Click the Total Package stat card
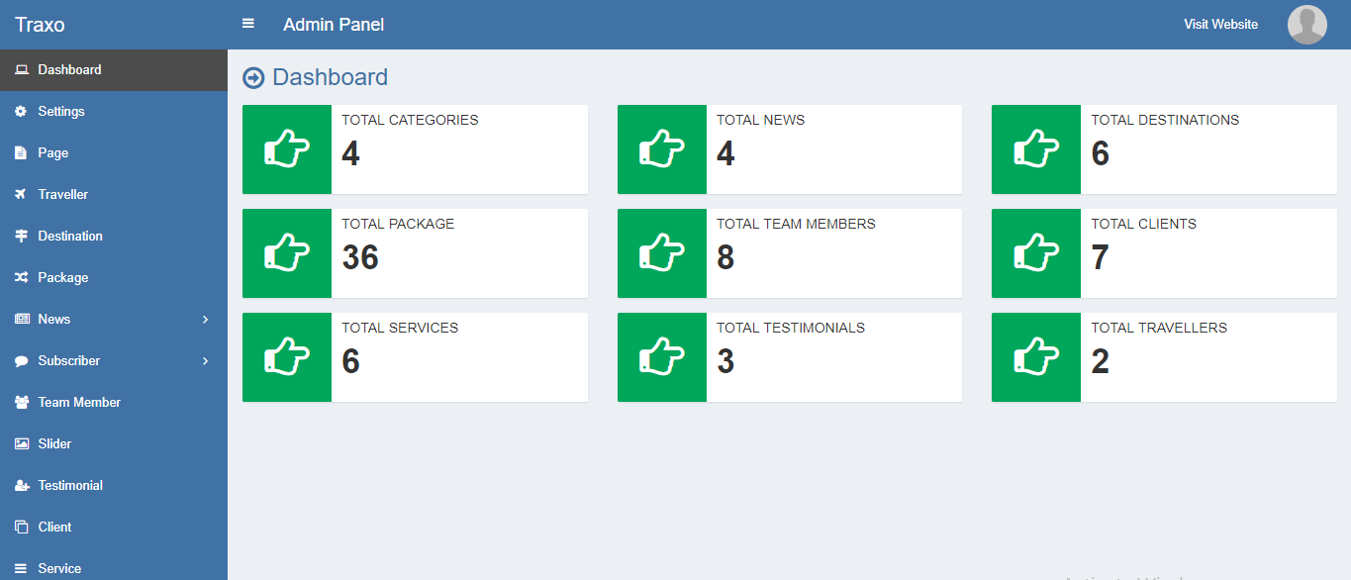Viewport: 1351px width, 580px height. 415,253
